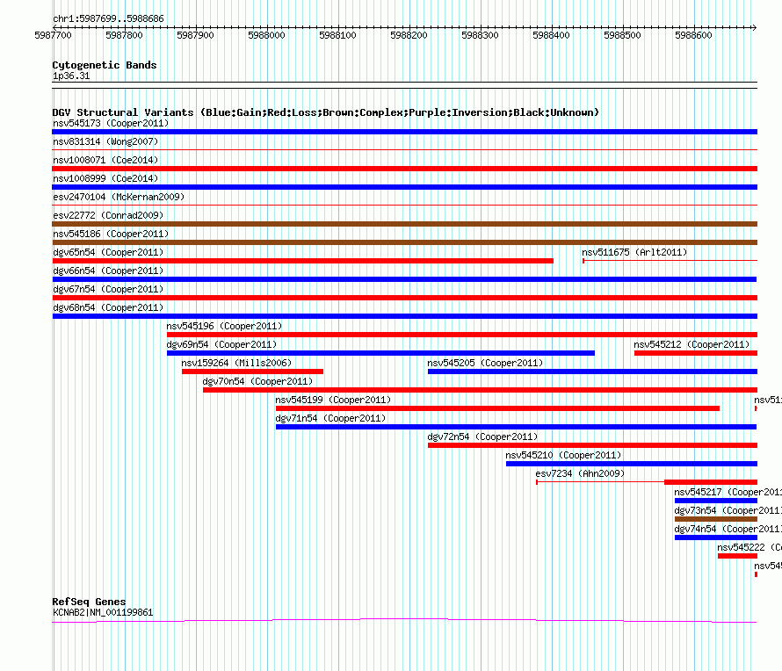
Task: Click the chr1:5987699..5988686 region label
Action: (x=108, y=18)
